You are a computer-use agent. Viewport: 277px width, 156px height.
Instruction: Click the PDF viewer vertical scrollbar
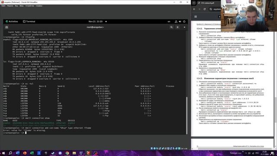pyautogui.click(x=276, y=110)
